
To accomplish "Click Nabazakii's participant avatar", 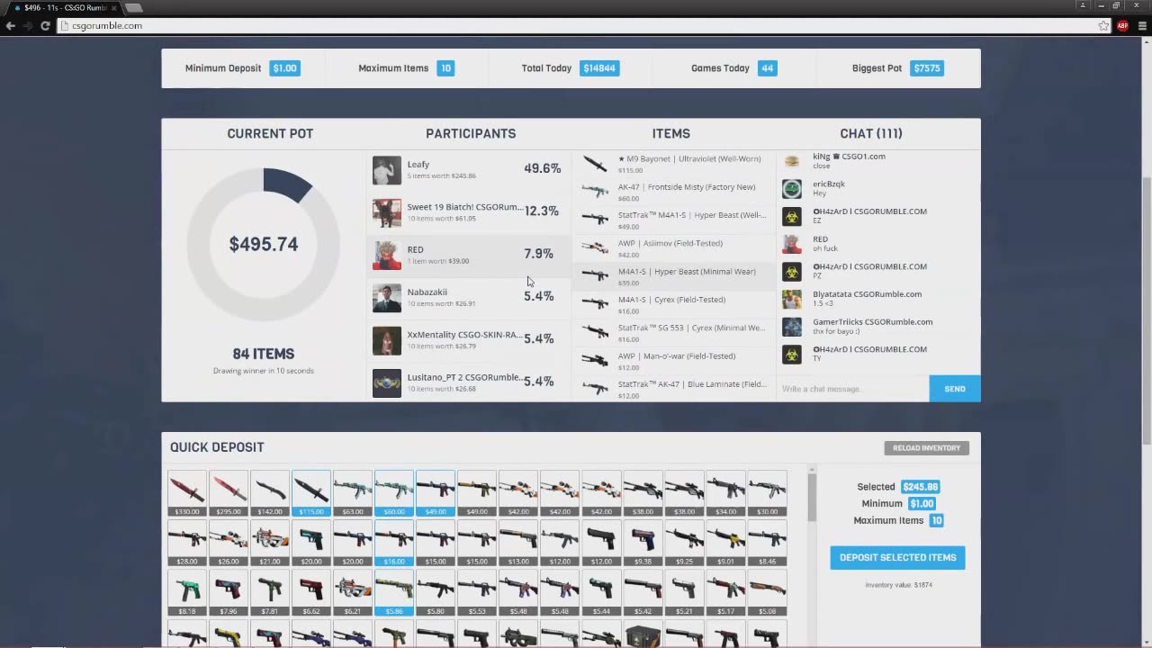I will click(387, 298).
